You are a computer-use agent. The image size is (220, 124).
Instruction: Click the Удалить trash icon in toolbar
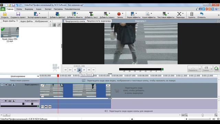coord(192,14)
